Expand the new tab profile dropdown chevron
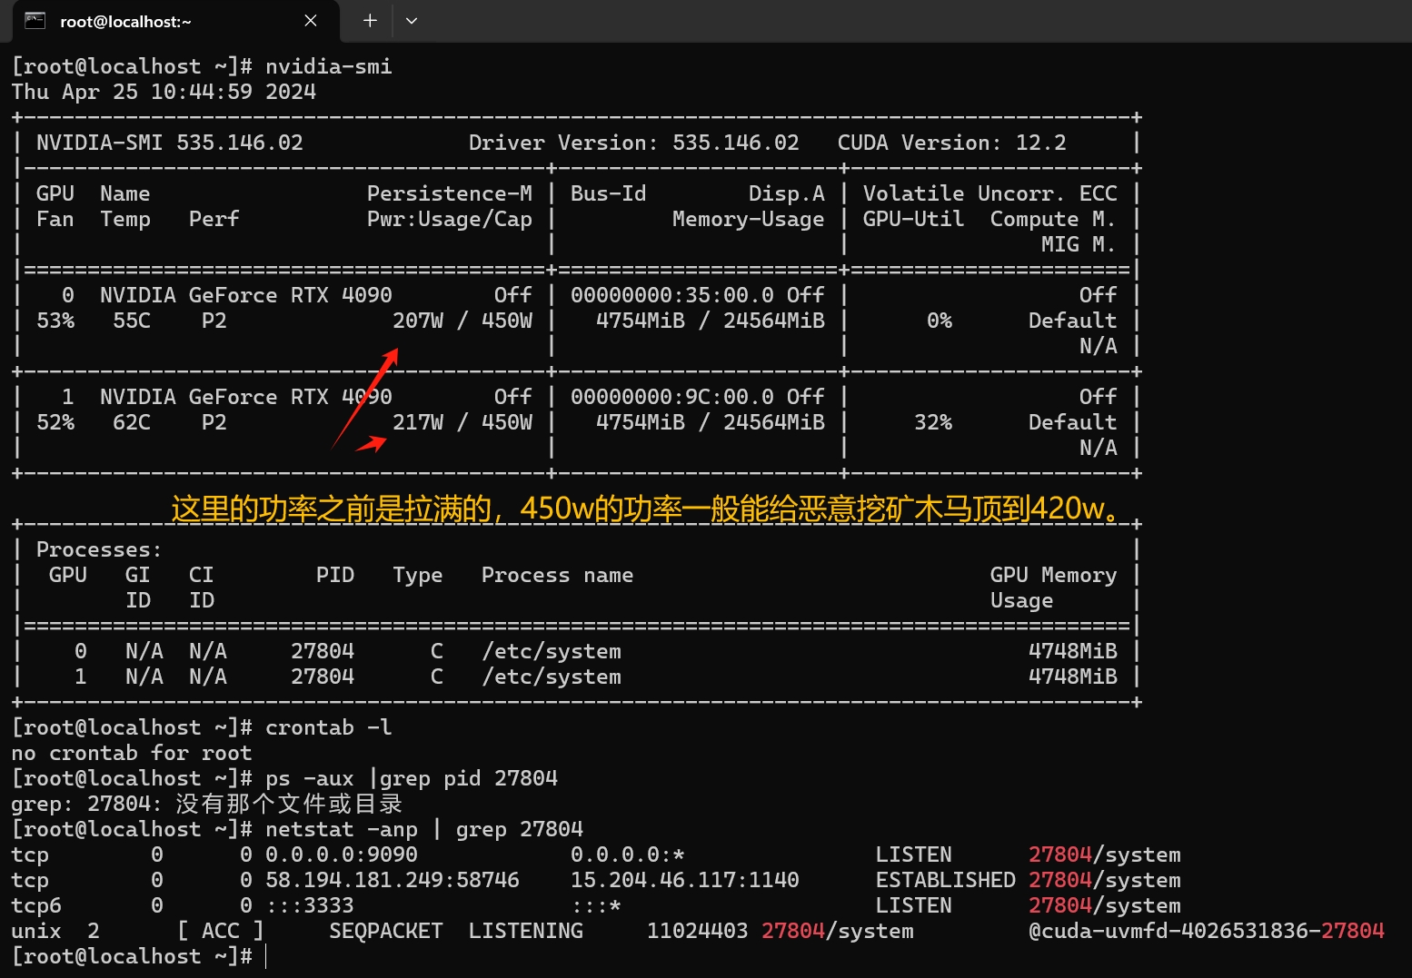Viewport: 1412px width, 978px height. [412, 21]
